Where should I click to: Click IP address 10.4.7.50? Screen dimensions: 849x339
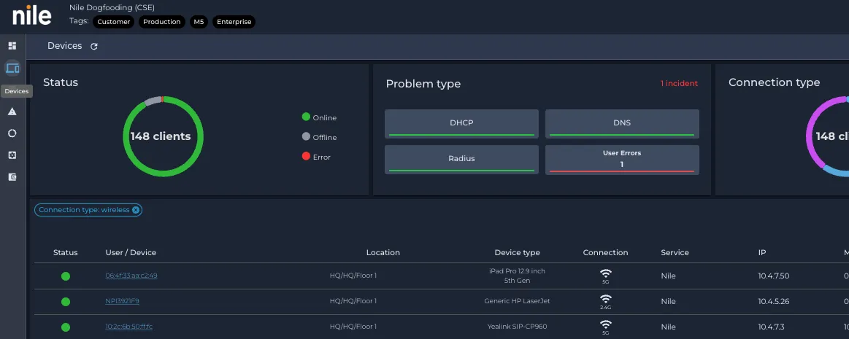(x=774, y=276)
